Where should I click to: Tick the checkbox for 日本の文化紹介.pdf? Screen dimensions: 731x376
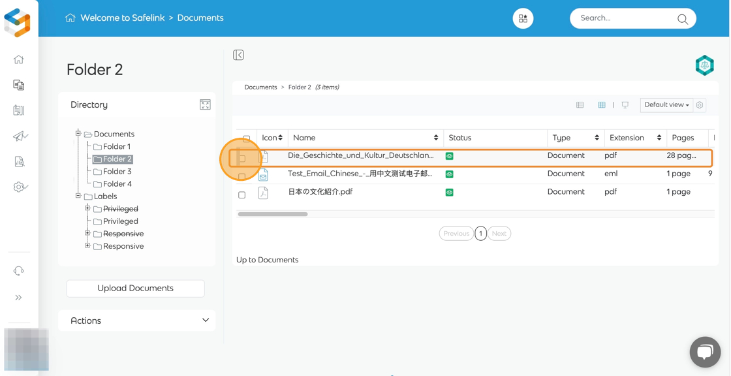point(242,195)
